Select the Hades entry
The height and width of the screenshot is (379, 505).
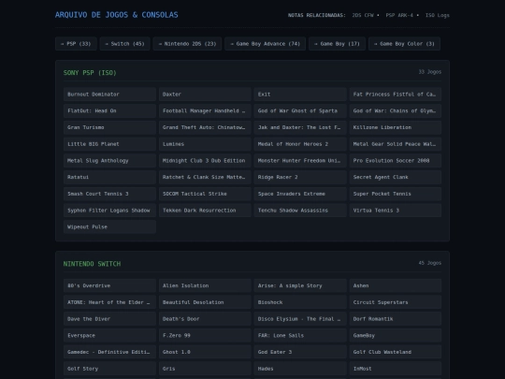click(x=300, y=369)
